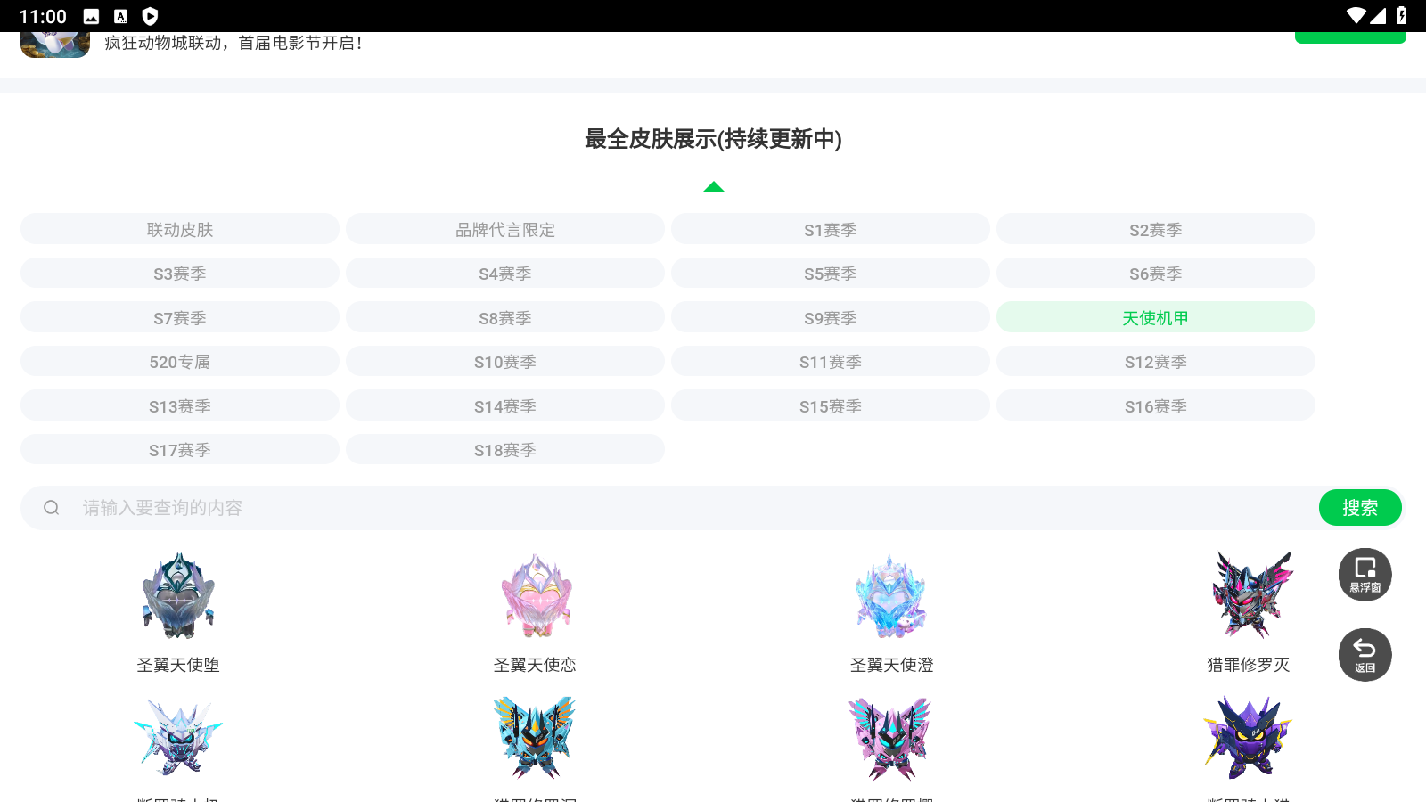Switch to the S6赛季 tab
This screenshot has width=1426, height=802.
pos(1155,274)
